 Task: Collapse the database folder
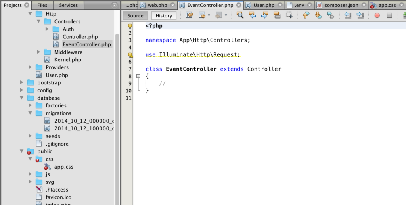coord(22,98)
